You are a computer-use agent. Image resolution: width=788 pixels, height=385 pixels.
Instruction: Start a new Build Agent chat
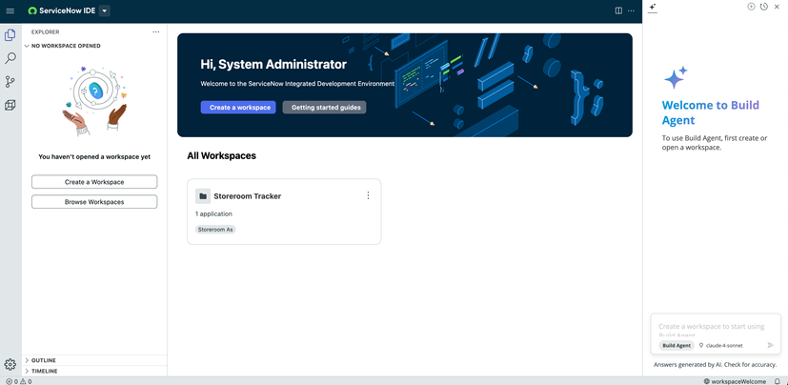[751, 7]
